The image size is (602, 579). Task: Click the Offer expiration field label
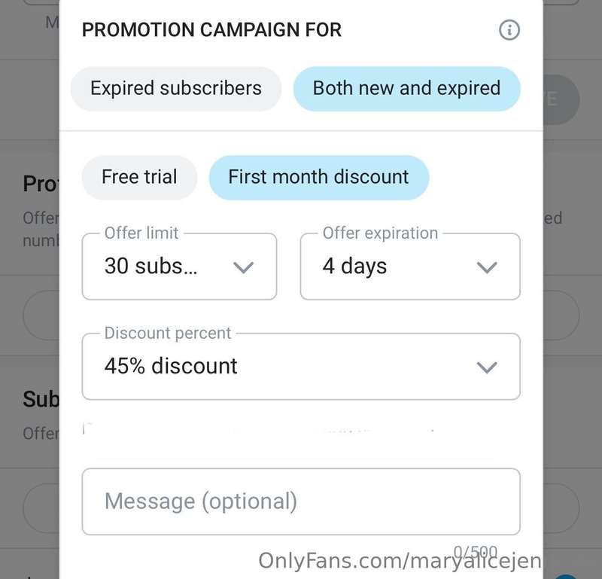coord(380,233)
